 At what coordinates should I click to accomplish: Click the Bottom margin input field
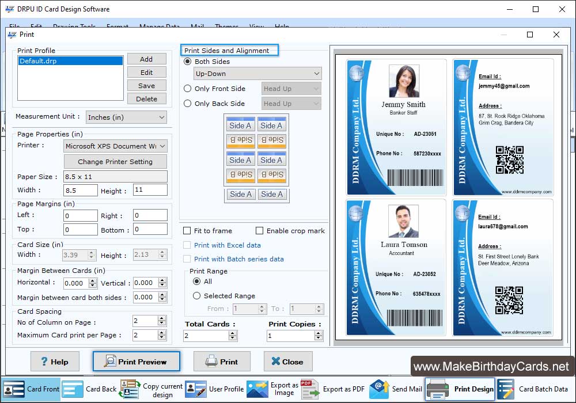point(150,229)
